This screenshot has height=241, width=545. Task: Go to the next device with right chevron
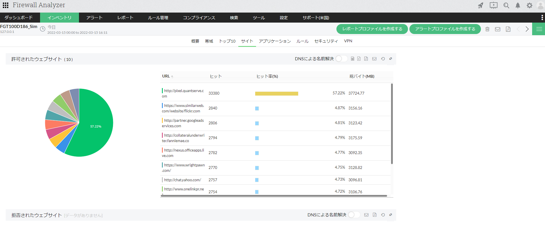[x=527, y=29]
